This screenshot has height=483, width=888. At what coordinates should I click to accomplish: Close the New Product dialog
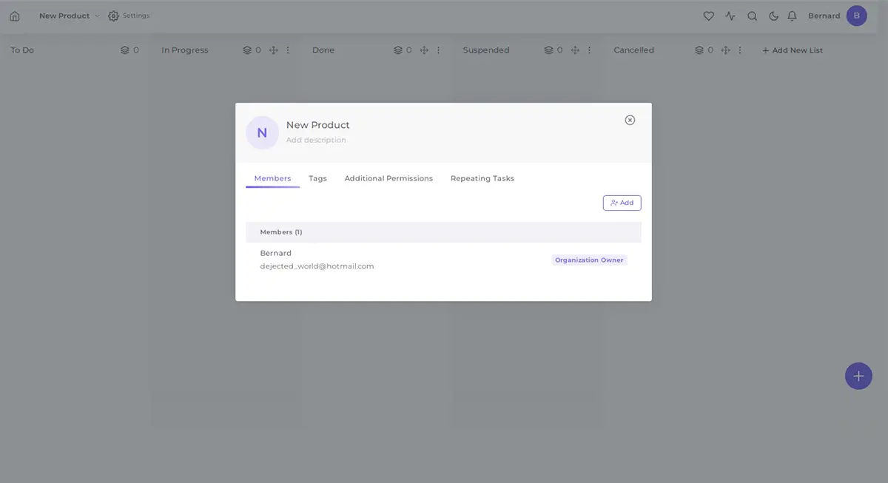tap(630, 120)
